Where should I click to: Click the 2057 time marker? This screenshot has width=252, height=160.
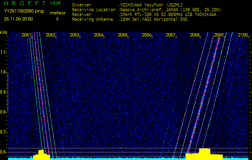click(x=171, y=35)
